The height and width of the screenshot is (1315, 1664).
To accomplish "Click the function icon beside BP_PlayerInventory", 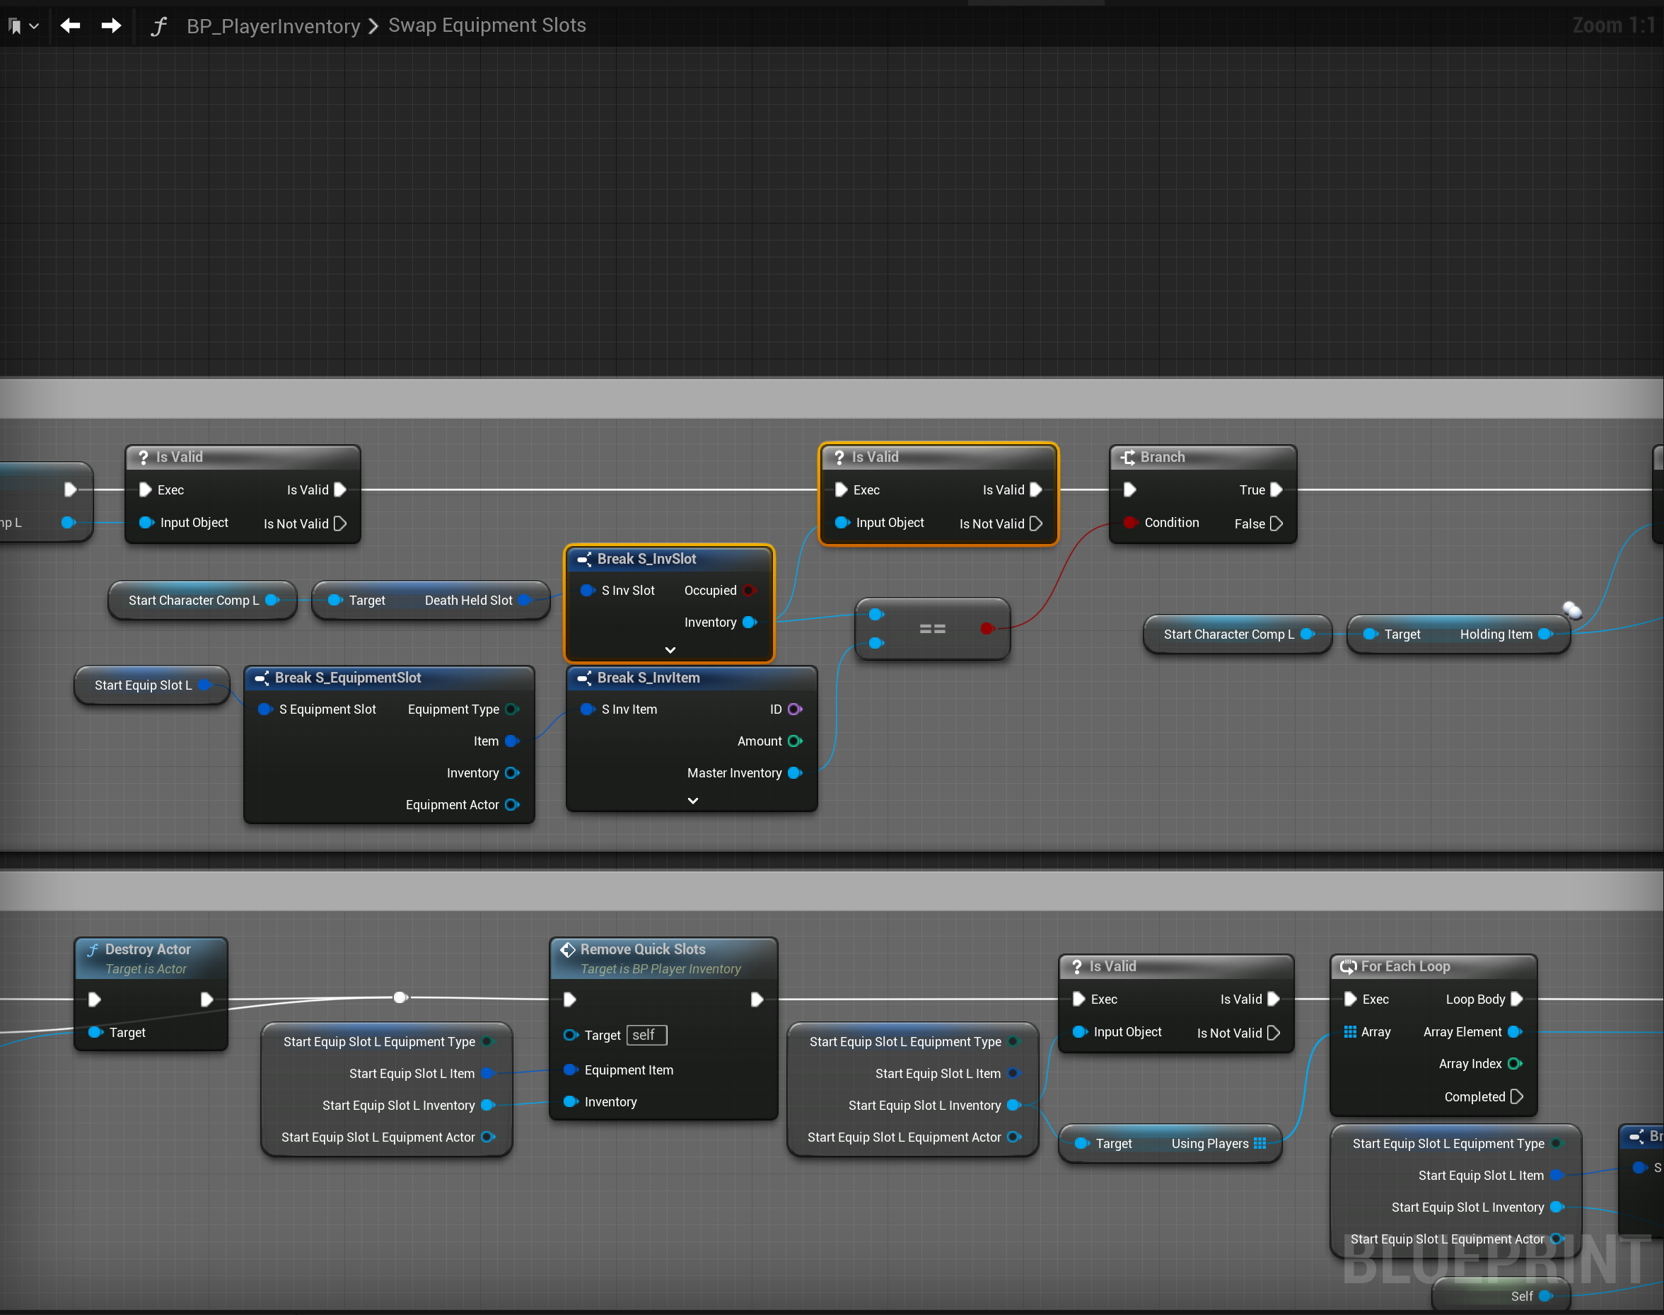I will [x=158, y=26].
